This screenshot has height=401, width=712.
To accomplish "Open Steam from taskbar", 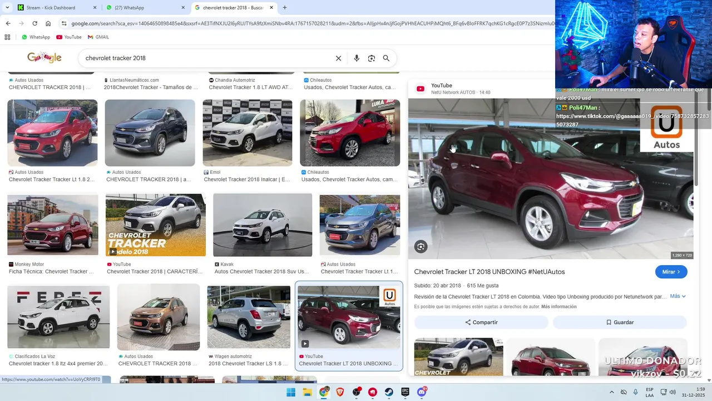I will pos(389,392).
